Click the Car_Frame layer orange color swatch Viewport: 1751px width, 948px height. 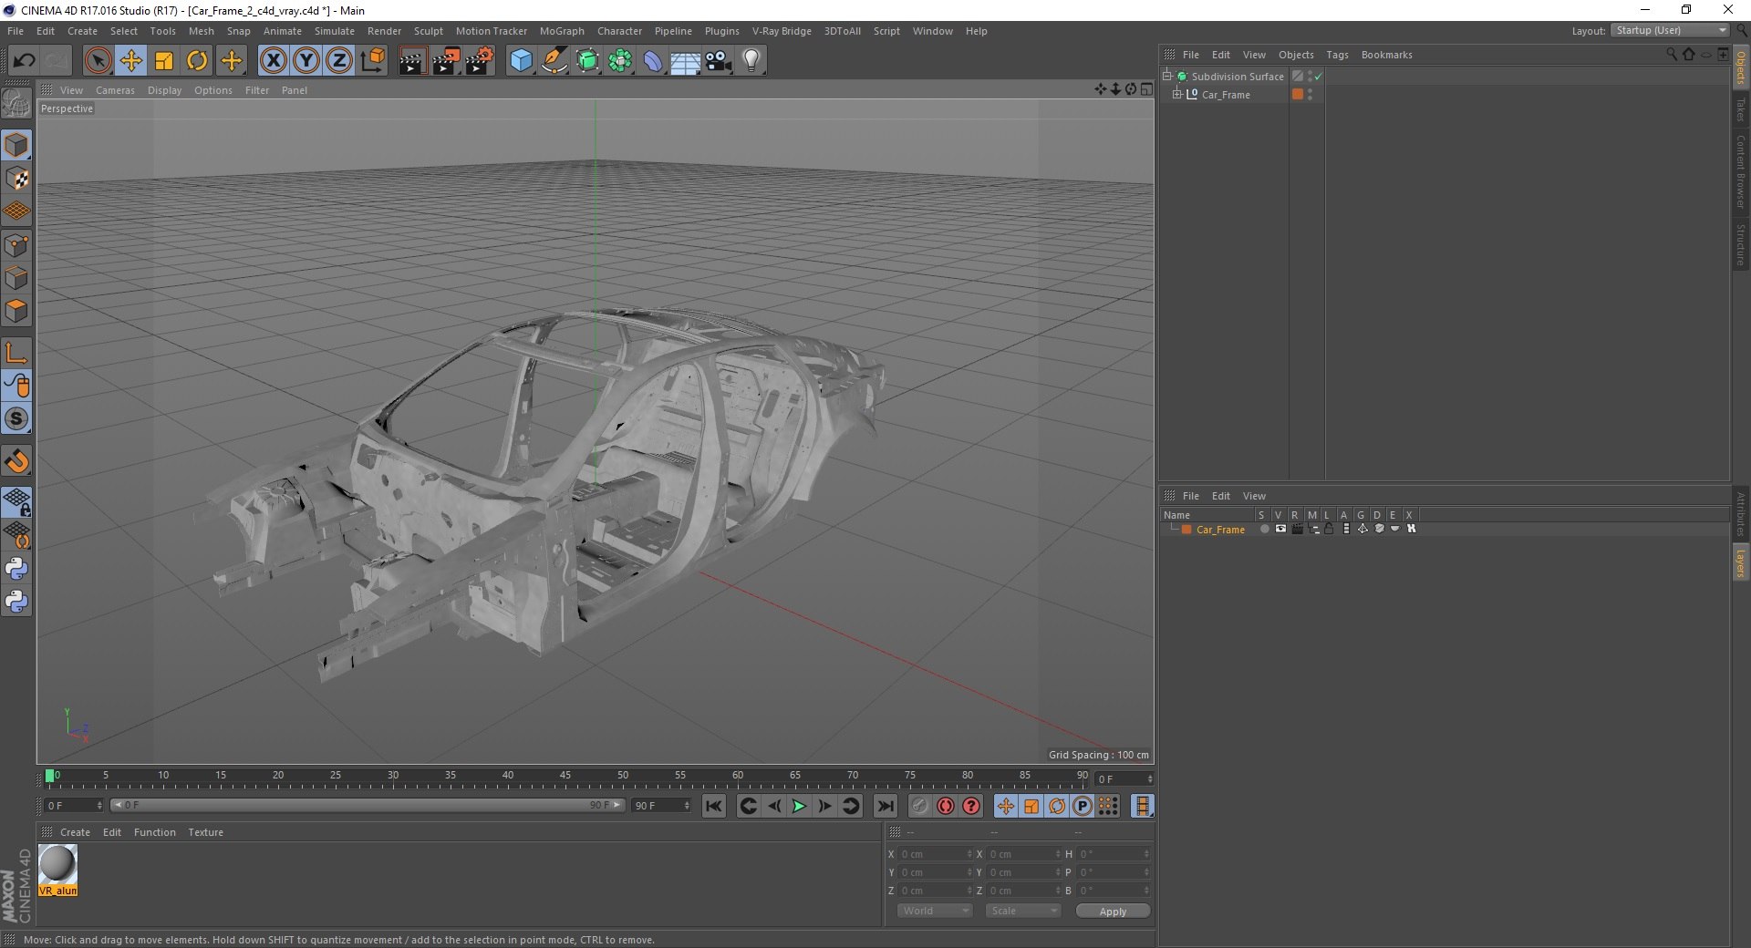coord(1186,530)
